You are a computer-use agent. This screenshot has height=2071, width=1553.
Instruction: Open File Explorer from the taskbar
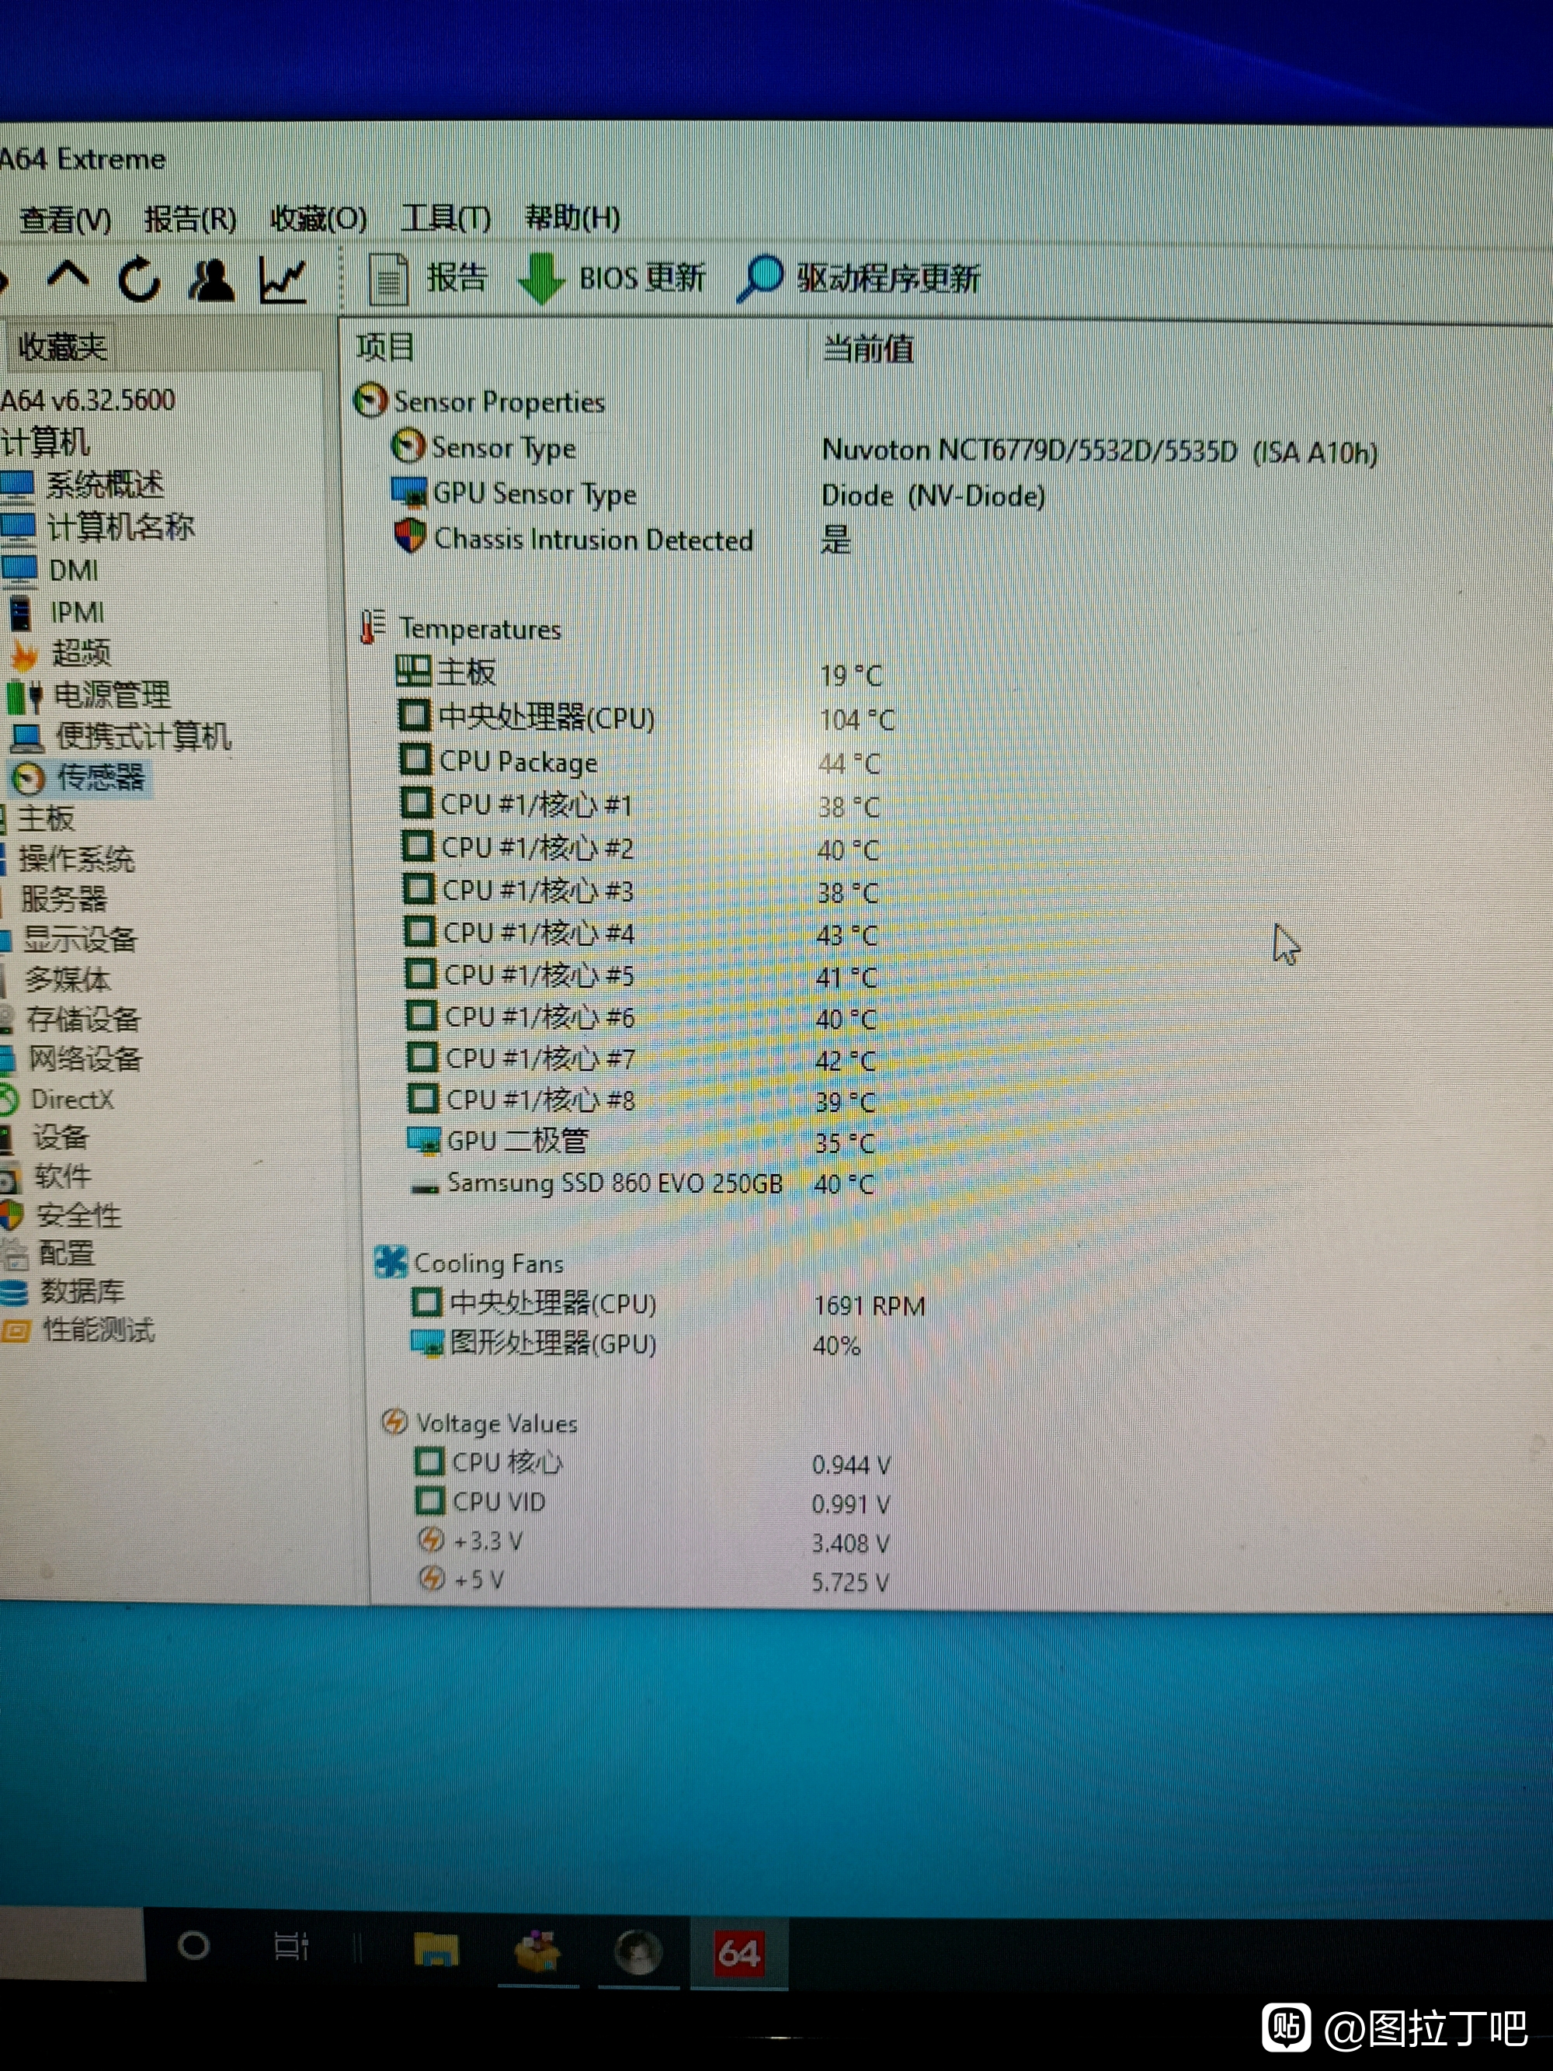(436, 1951)
